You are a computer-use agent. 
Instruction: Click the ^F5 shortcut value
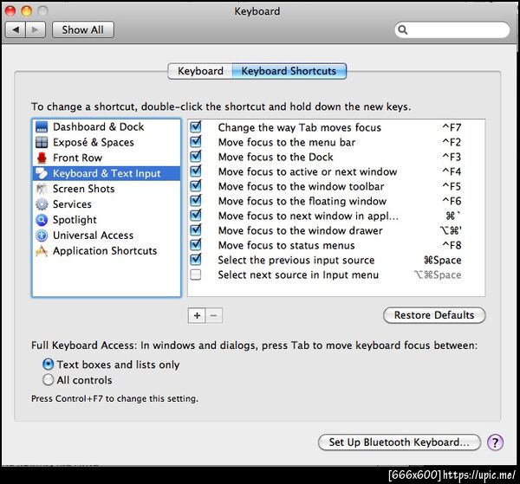452,186
